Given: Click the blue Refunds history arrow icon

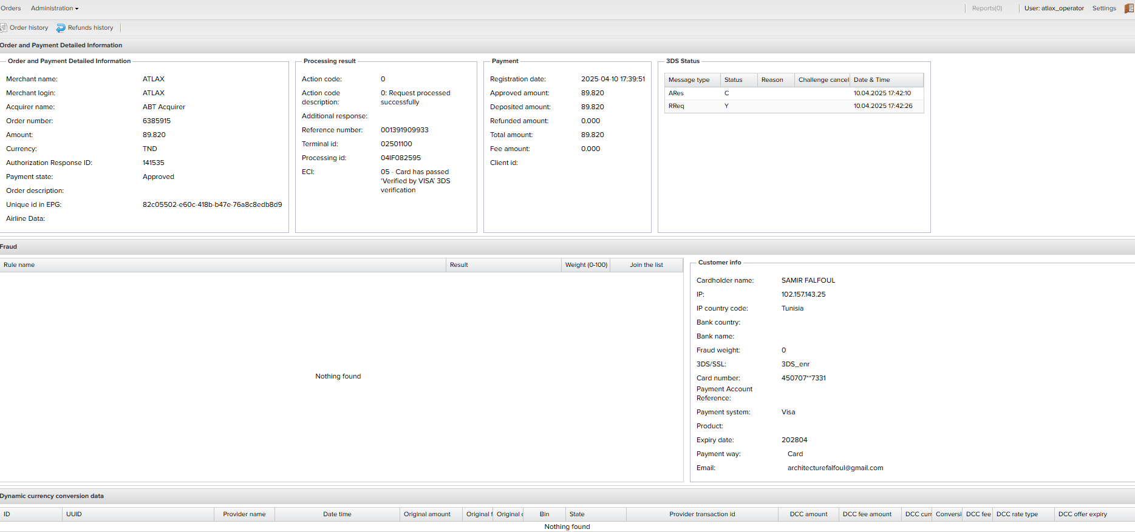Looking at the screenshot, I should coord(61,28).
